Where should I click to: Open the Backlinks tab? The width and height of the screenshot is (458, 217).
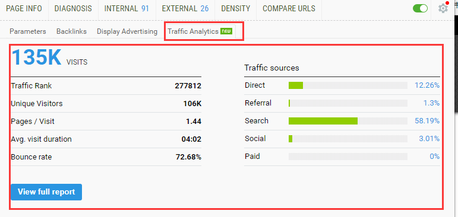71,31
